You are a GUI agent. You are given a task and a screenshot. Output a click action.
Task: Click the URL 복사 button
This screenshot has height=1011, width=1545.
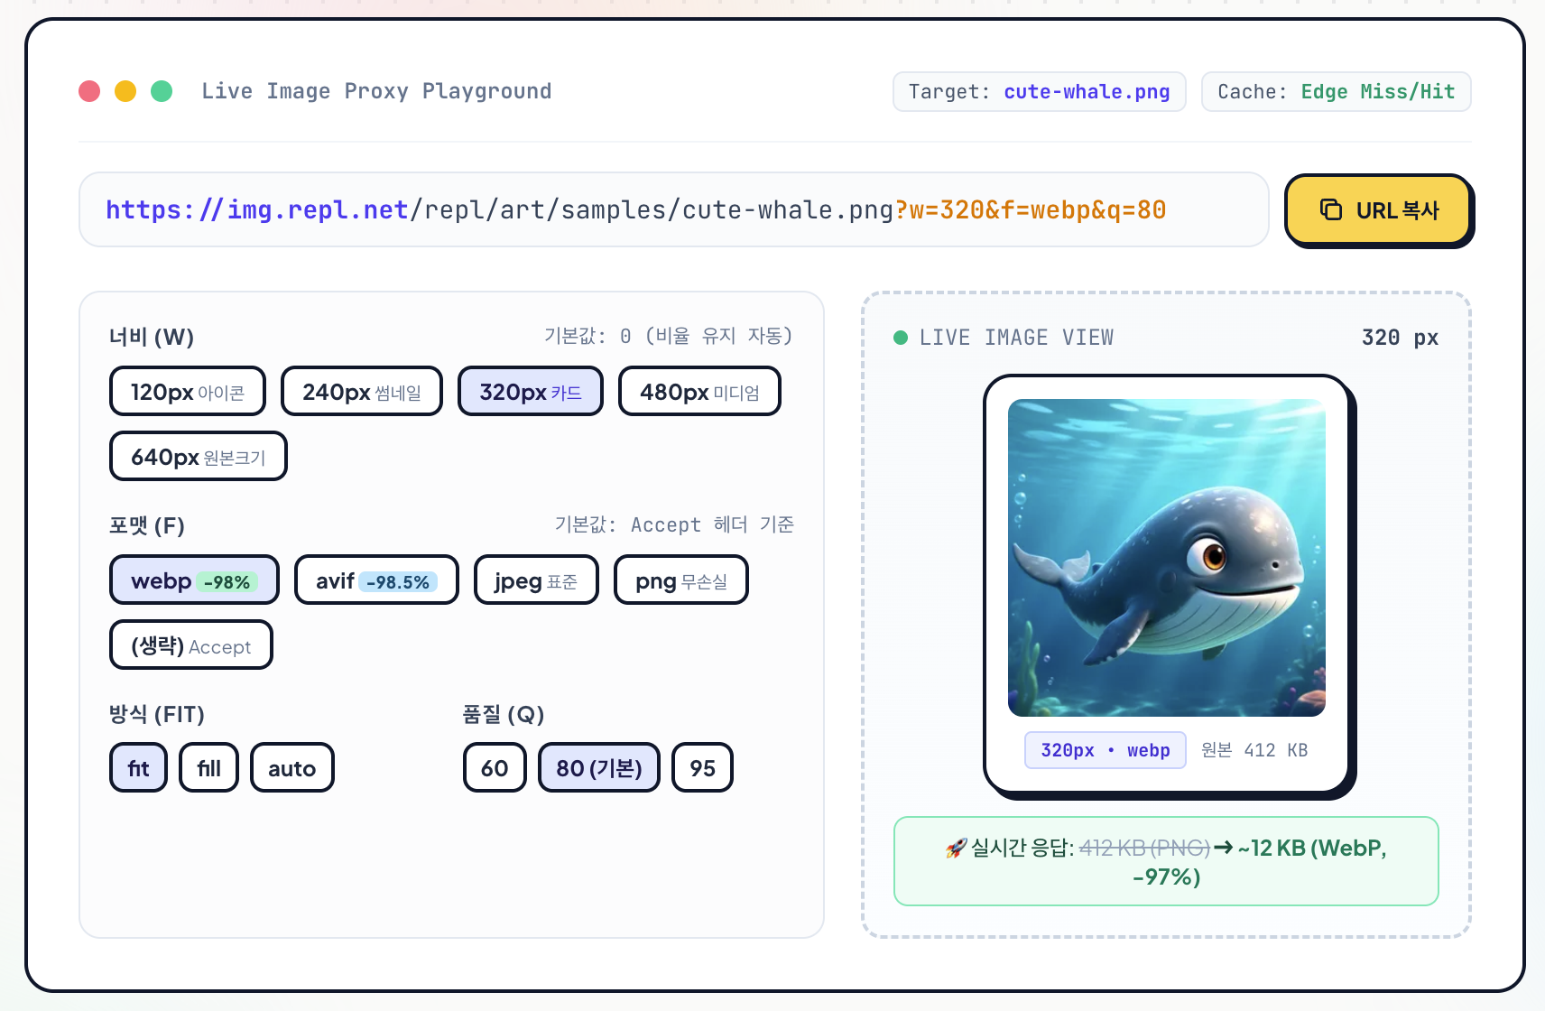1378,209
